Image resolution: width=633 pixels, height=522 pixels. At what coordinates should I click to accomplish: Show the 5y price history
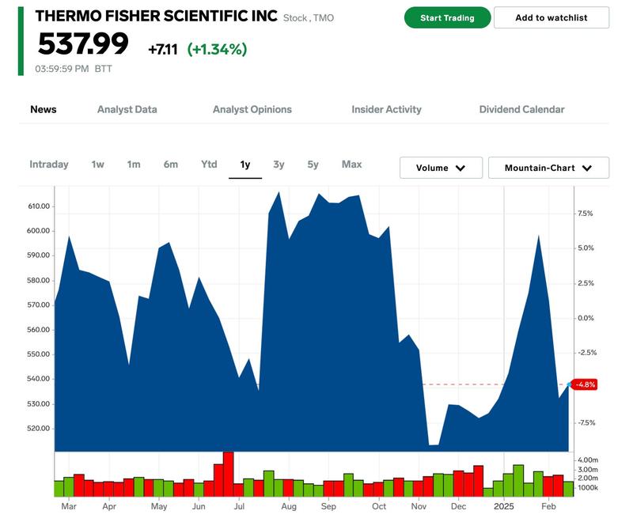(313, 165)
